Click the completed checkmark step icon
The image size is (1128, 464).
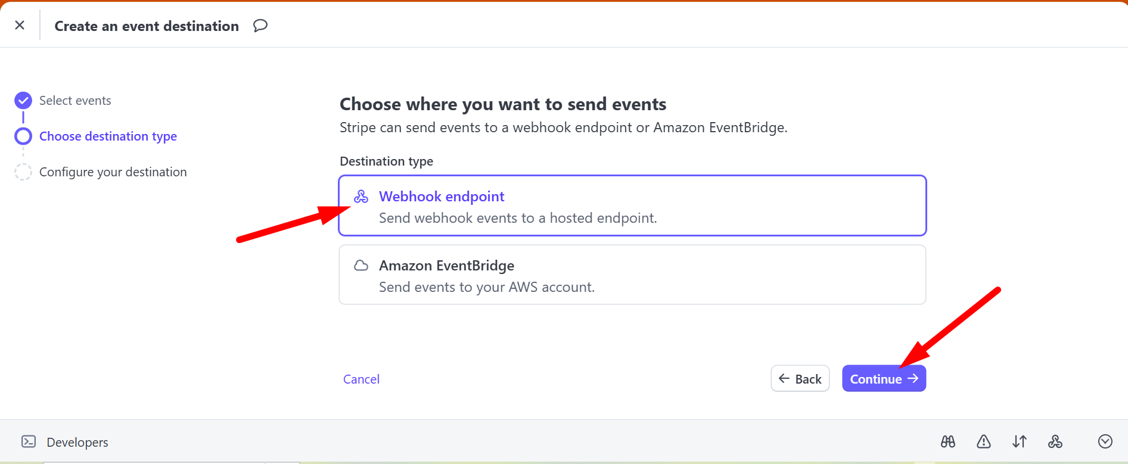[x=23, y=101]
